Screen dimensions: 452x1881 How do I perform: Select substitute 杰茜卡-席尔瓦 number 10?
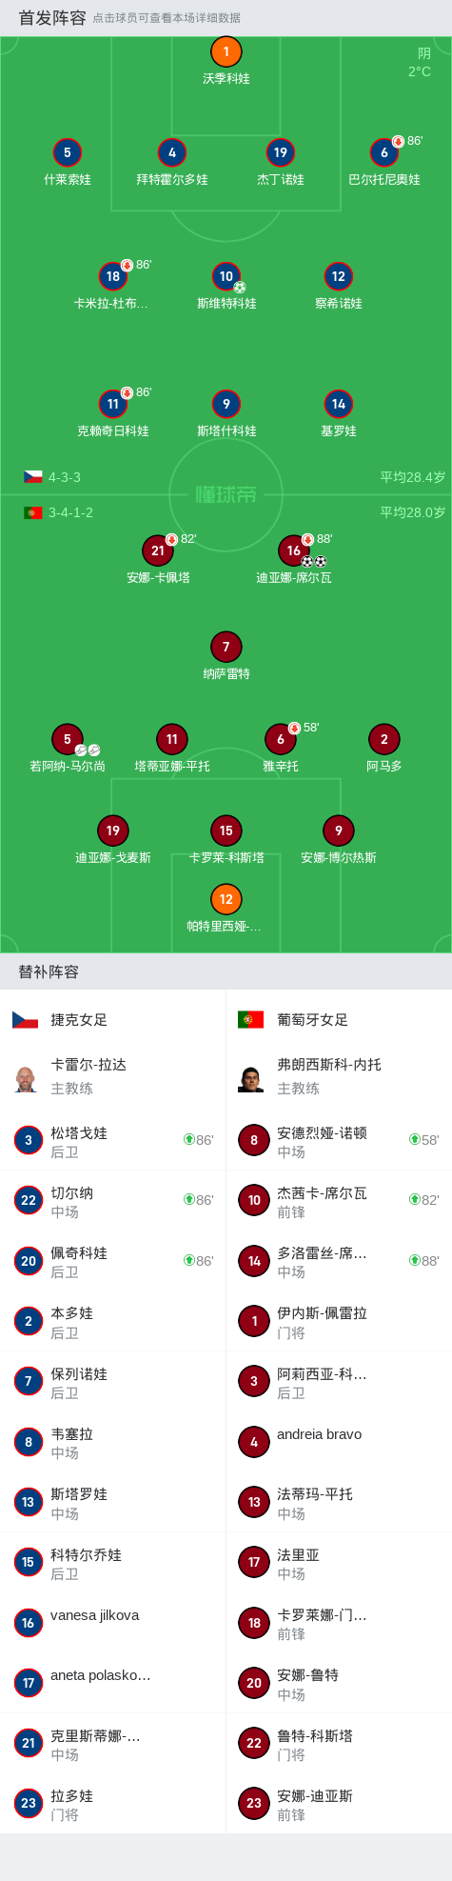tap(339, 1201)
